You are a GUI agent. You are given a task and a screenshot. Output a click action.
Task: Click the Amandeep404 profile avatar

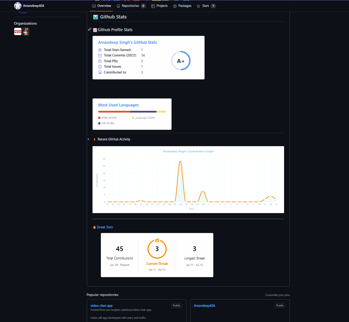tap(17, 6)
